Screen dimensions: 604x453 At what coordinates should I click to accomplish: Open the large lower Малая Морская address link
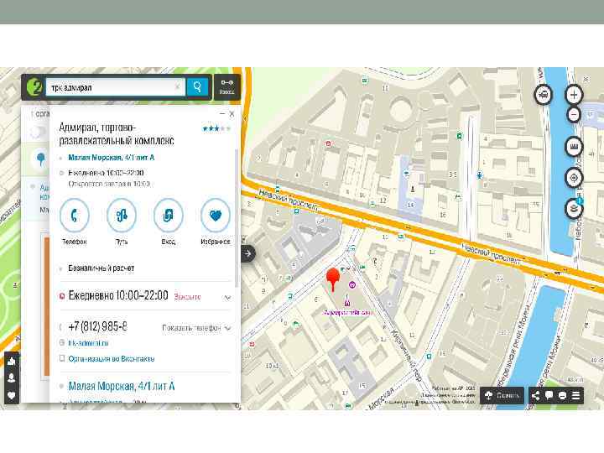[122, 386]
